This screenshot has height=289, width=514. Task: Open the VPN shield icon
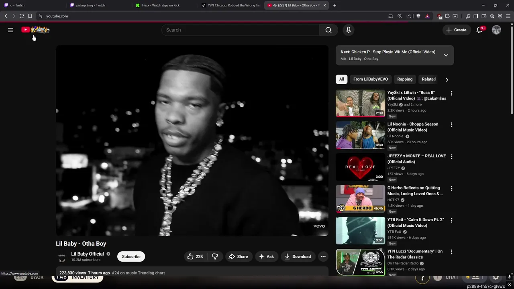click(x=500, y=16)
